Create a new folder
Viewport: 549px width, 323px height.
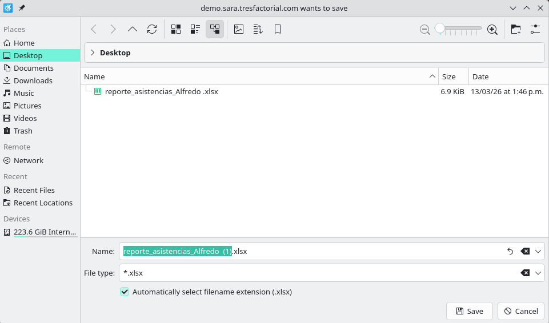(x=516, y=29)
